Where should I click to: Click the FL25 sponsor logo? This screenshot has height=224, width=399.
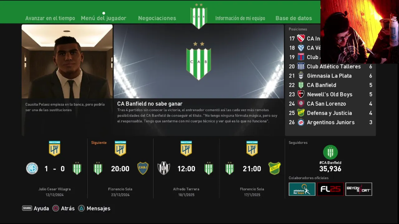click(330, 189)
